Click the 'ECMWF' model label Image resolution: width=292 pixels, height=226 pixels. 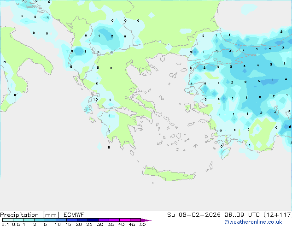pos(74,215)
